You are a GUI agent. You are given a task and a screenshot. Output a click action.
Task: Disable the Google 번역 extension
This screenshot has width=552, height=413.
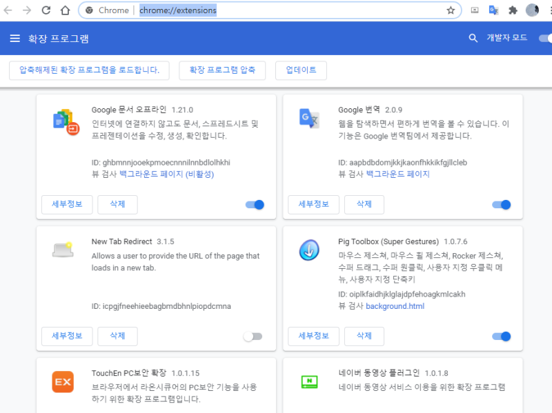502,205
